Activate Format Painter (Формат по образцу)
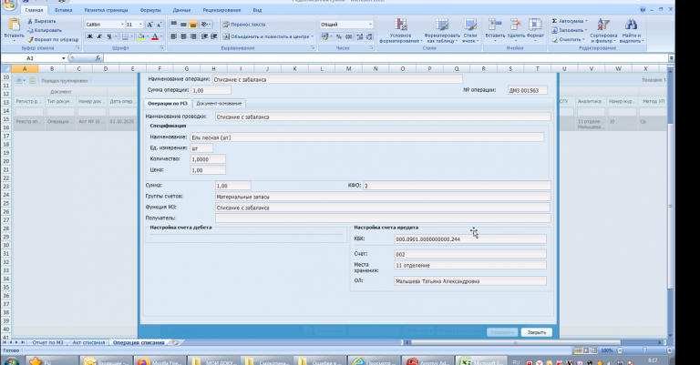The width and height of the screenshot is (700, 365). [x=53, y=39]
